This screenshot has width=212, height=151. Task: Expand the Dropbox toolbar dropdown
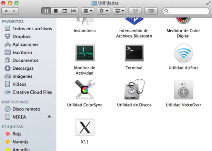(x=120, y=11)
